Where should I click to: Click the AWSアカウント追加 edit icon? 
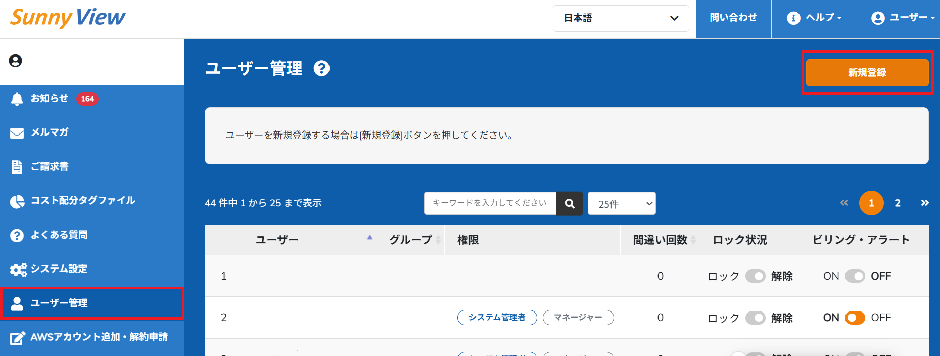[17, 338]
